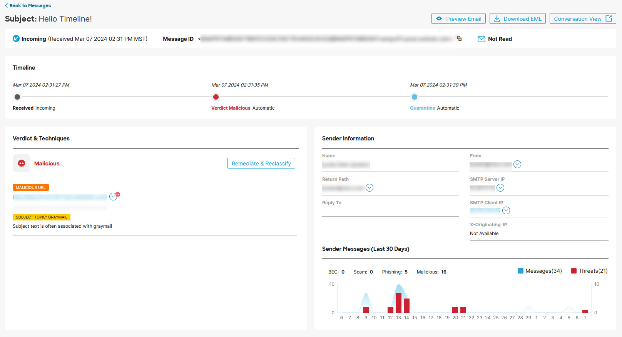
Task: Click the red threat bar for day 20
Action: click(455, 310)
